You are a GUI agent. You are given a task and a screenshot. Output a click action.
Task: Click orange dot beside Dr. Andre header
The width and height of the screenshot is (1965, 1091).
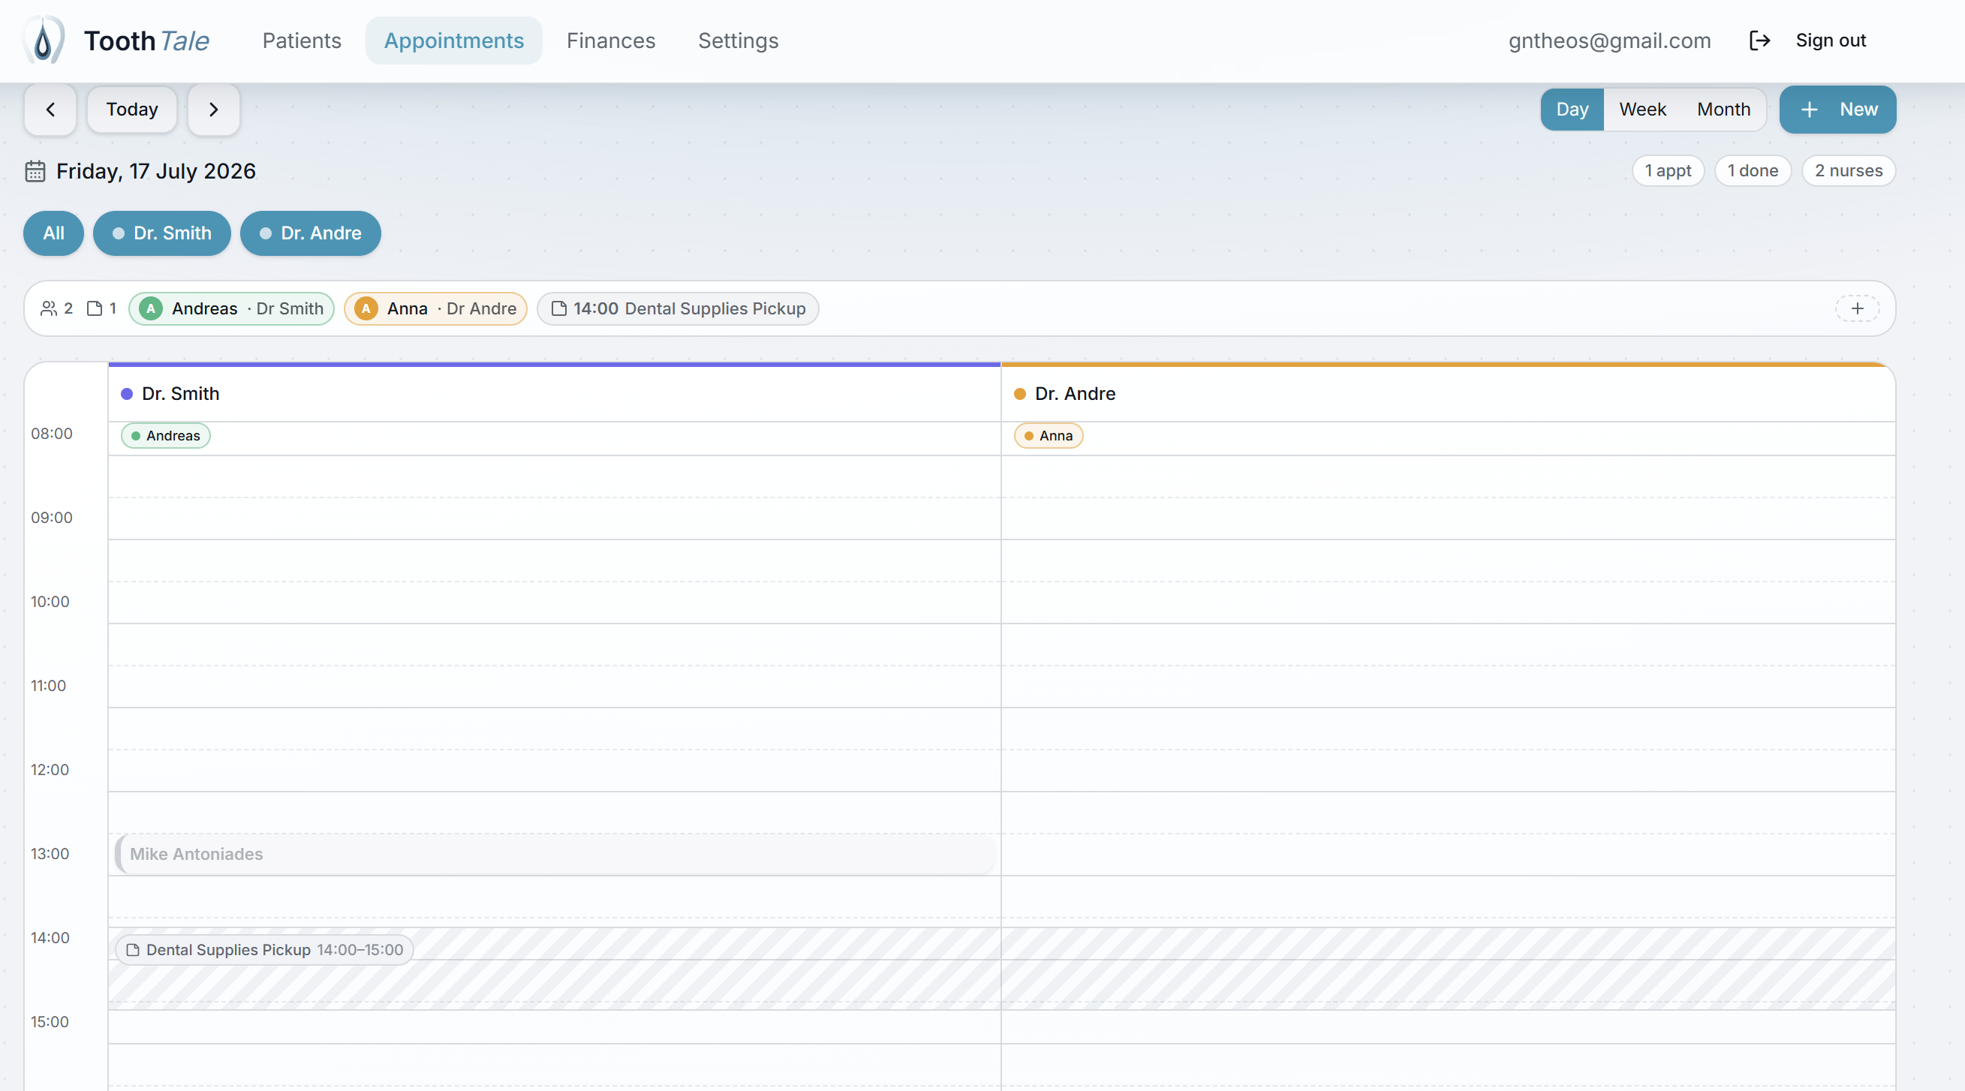click(x=1019, y=393)
